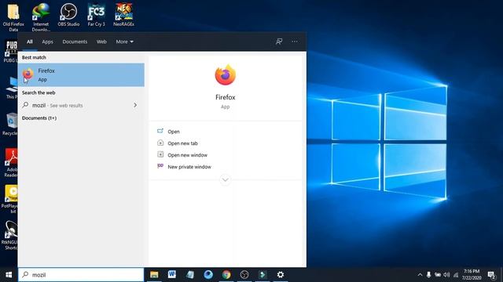Switch to the Web search tab

tap(101, 42)
